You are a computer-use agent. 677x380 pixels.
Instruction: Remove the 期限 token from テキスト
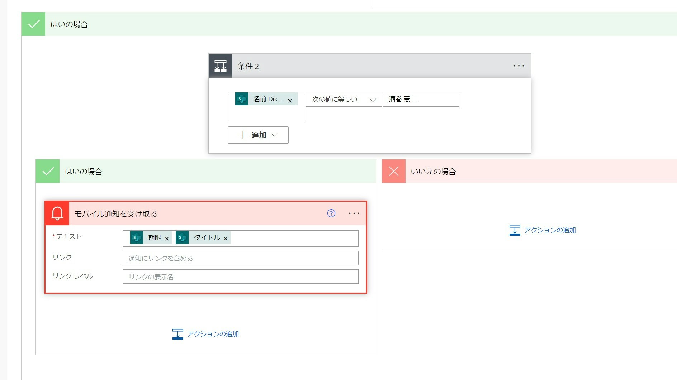167,239
